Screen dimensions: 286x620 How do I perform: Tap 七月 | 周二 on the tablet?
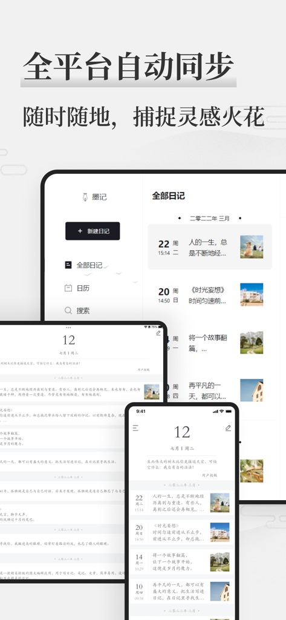[68, 353]
